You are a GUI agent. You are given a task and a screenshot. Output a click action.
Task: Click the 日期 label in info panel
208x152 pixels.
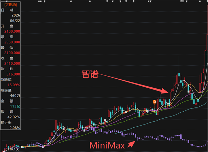[x=7, y=10]
